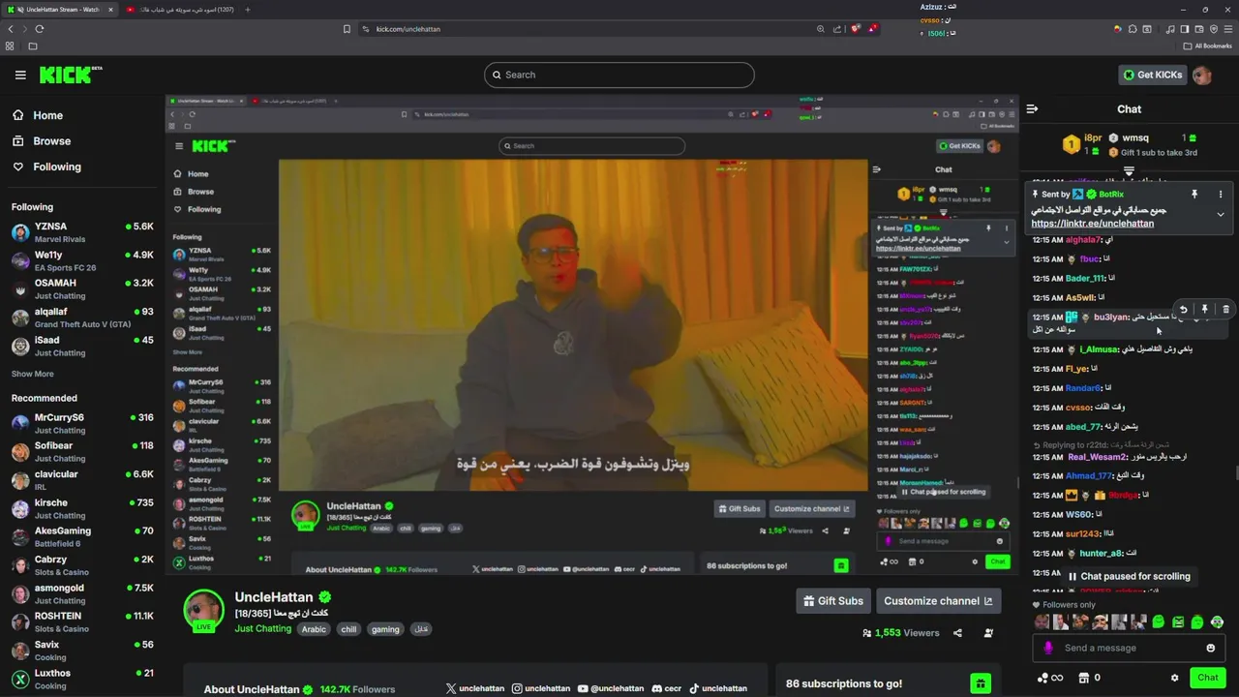This screenshot has width=1239, height=697.
Task: Bookmark this page icon in address bar
Action: (347, 29)
